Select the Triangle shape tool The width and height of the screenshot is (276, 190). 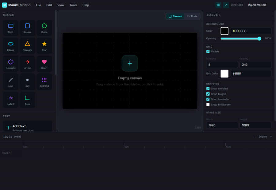click(x=28, y=46)
